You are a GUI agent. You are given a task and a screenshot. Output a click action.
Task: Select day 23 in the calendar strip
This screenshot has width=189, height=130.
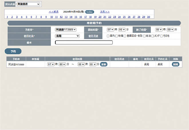click(x=115, y=17)
